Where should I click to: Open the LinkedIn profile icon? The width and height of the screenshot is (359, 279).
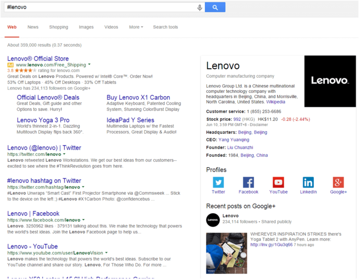click(x=308, y=182)
